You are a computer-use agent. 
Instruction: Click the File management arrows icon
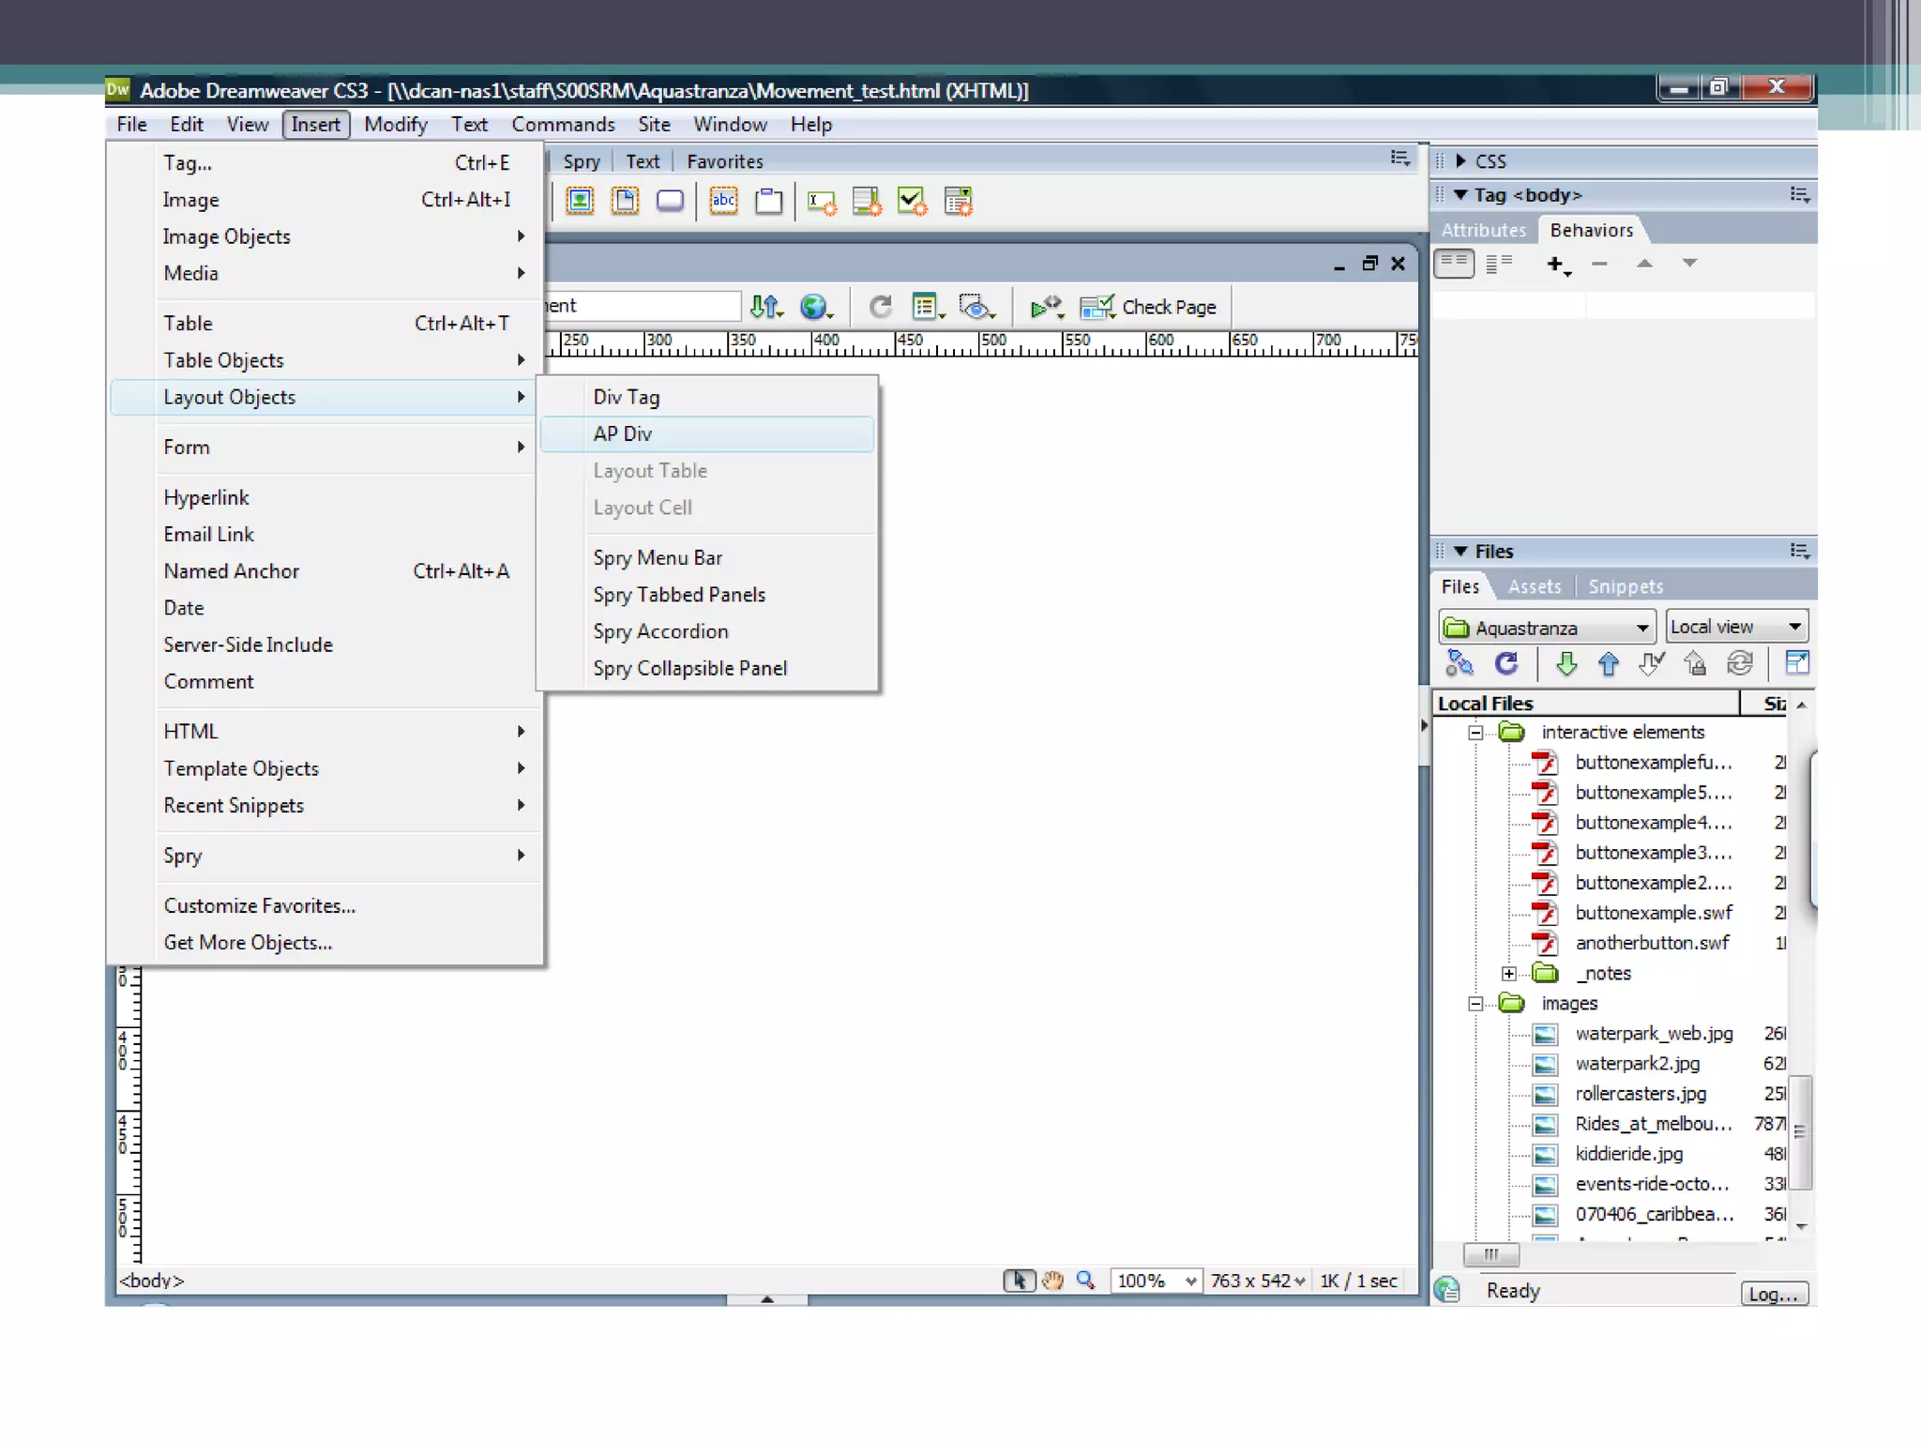click(x=765, y=307)
